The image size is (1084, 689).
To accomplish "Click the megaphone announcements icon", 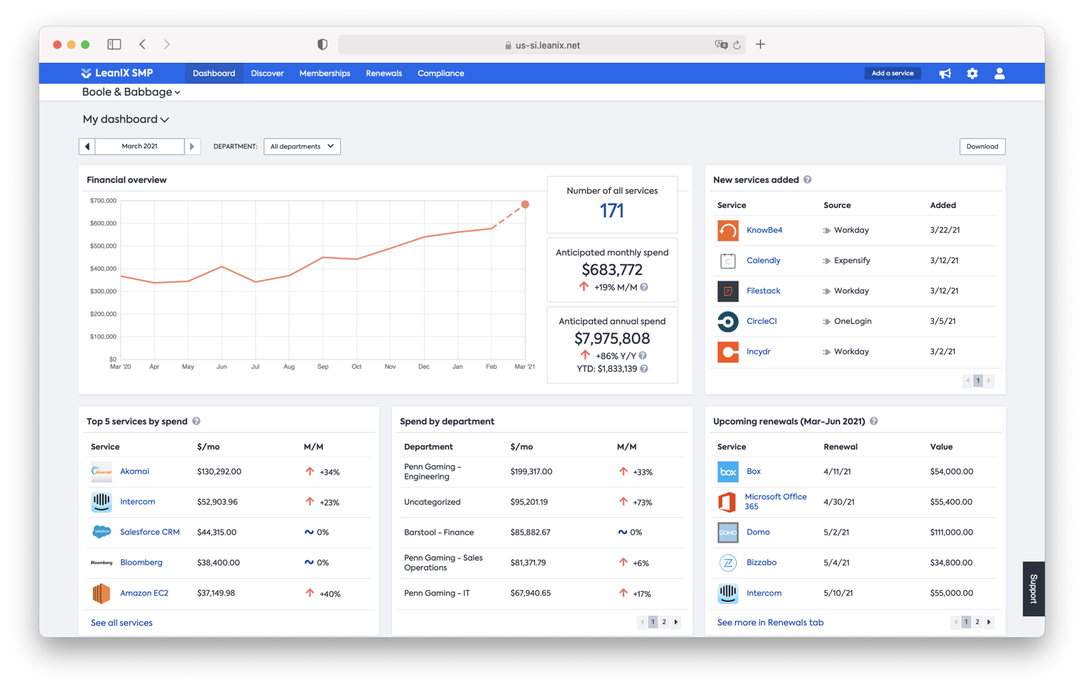I will pyautogui.click(x=945, y=73).
